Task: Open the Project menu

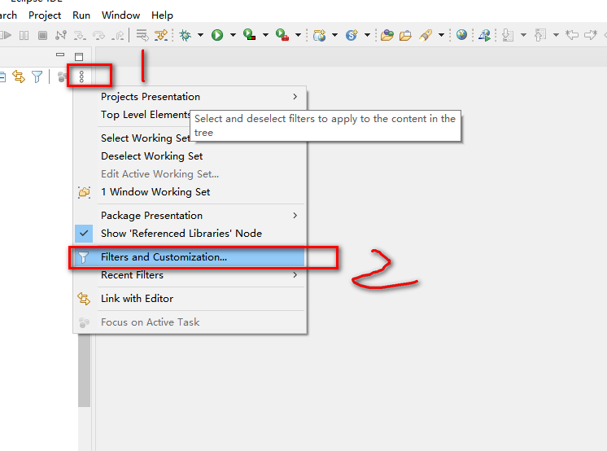Action: [x=45, y=15]
